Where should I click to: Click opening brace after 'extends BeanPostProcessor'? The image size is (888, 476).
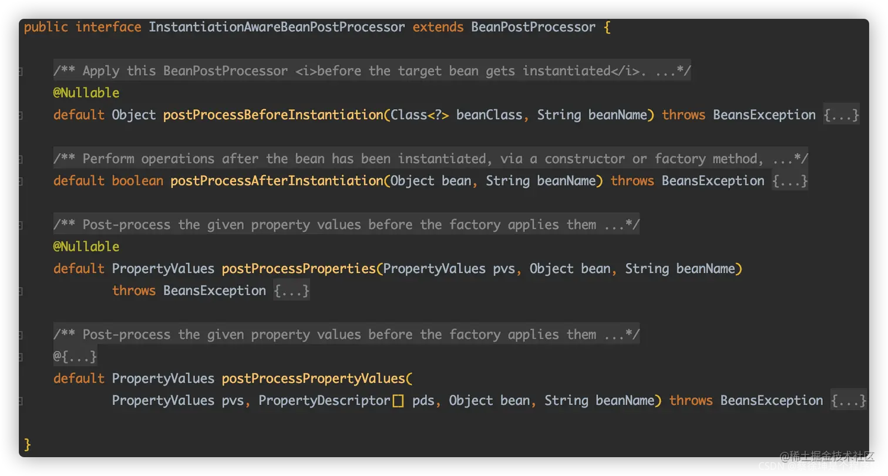[x=607, y=27]
